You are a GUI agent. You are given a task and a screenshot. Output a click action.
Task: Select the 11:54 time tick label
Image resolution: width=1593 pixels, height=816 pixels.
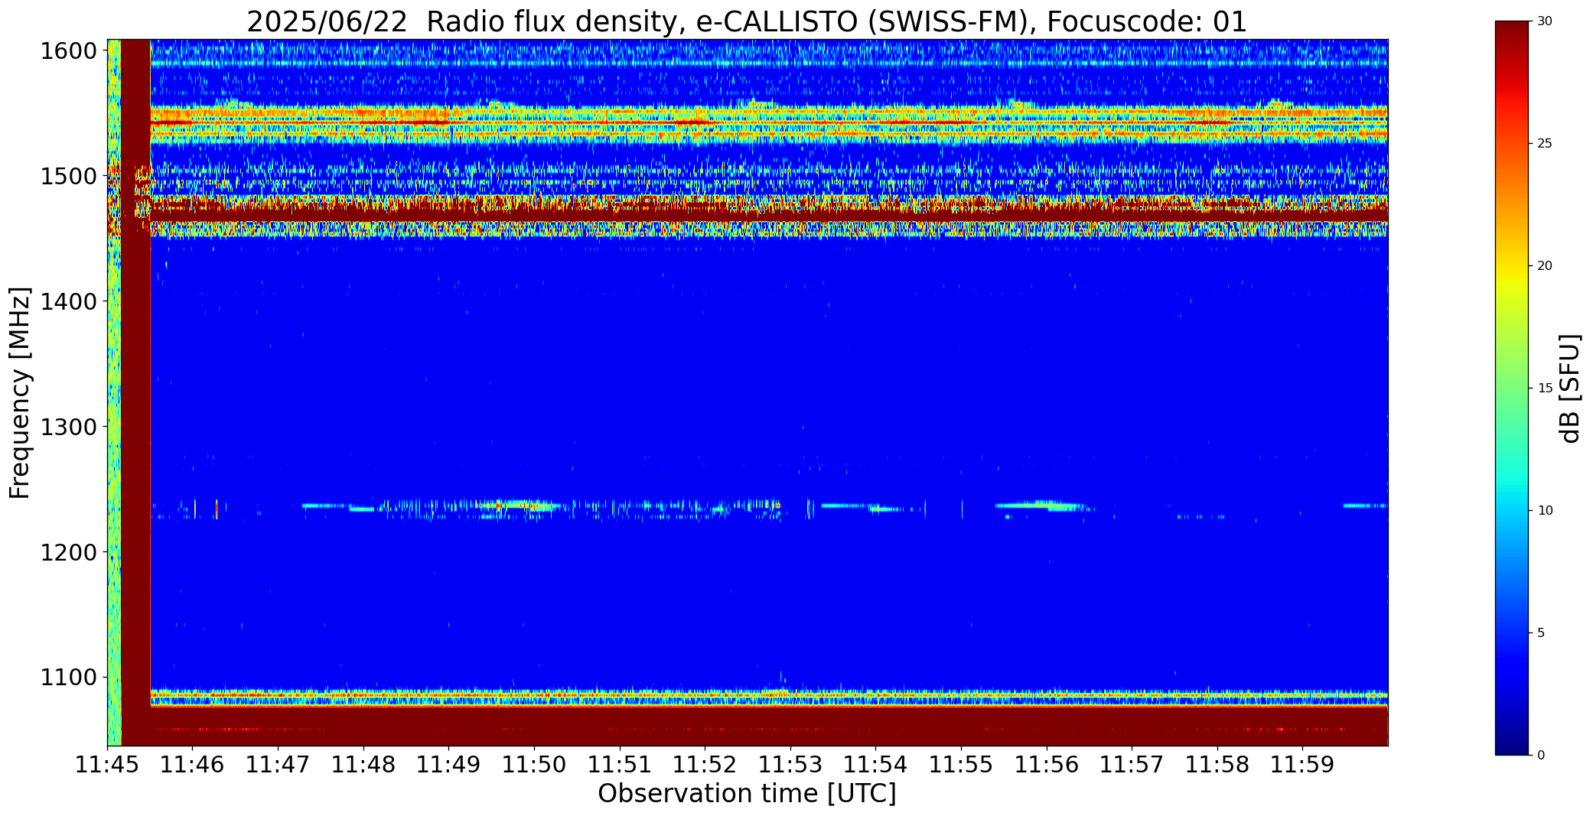click(876, 765)
